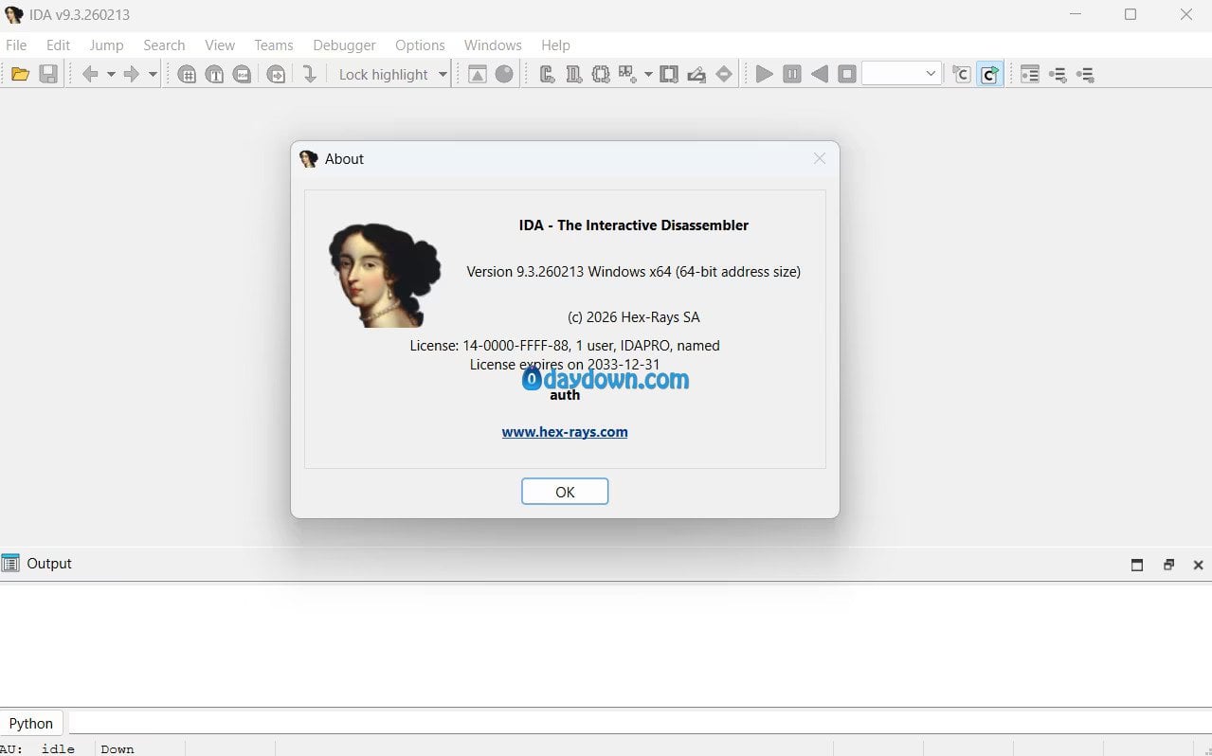Open the Debugger menu

pos(344,45)
